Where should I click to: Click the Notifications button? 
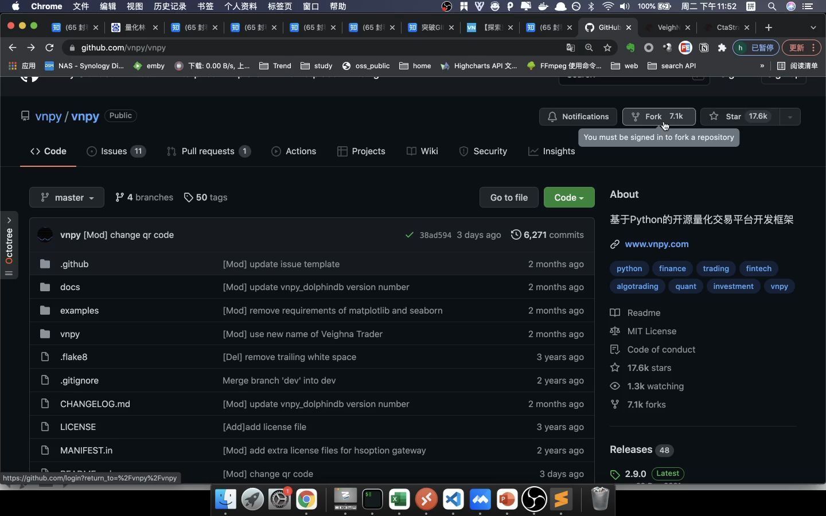(x=578, y=117)
